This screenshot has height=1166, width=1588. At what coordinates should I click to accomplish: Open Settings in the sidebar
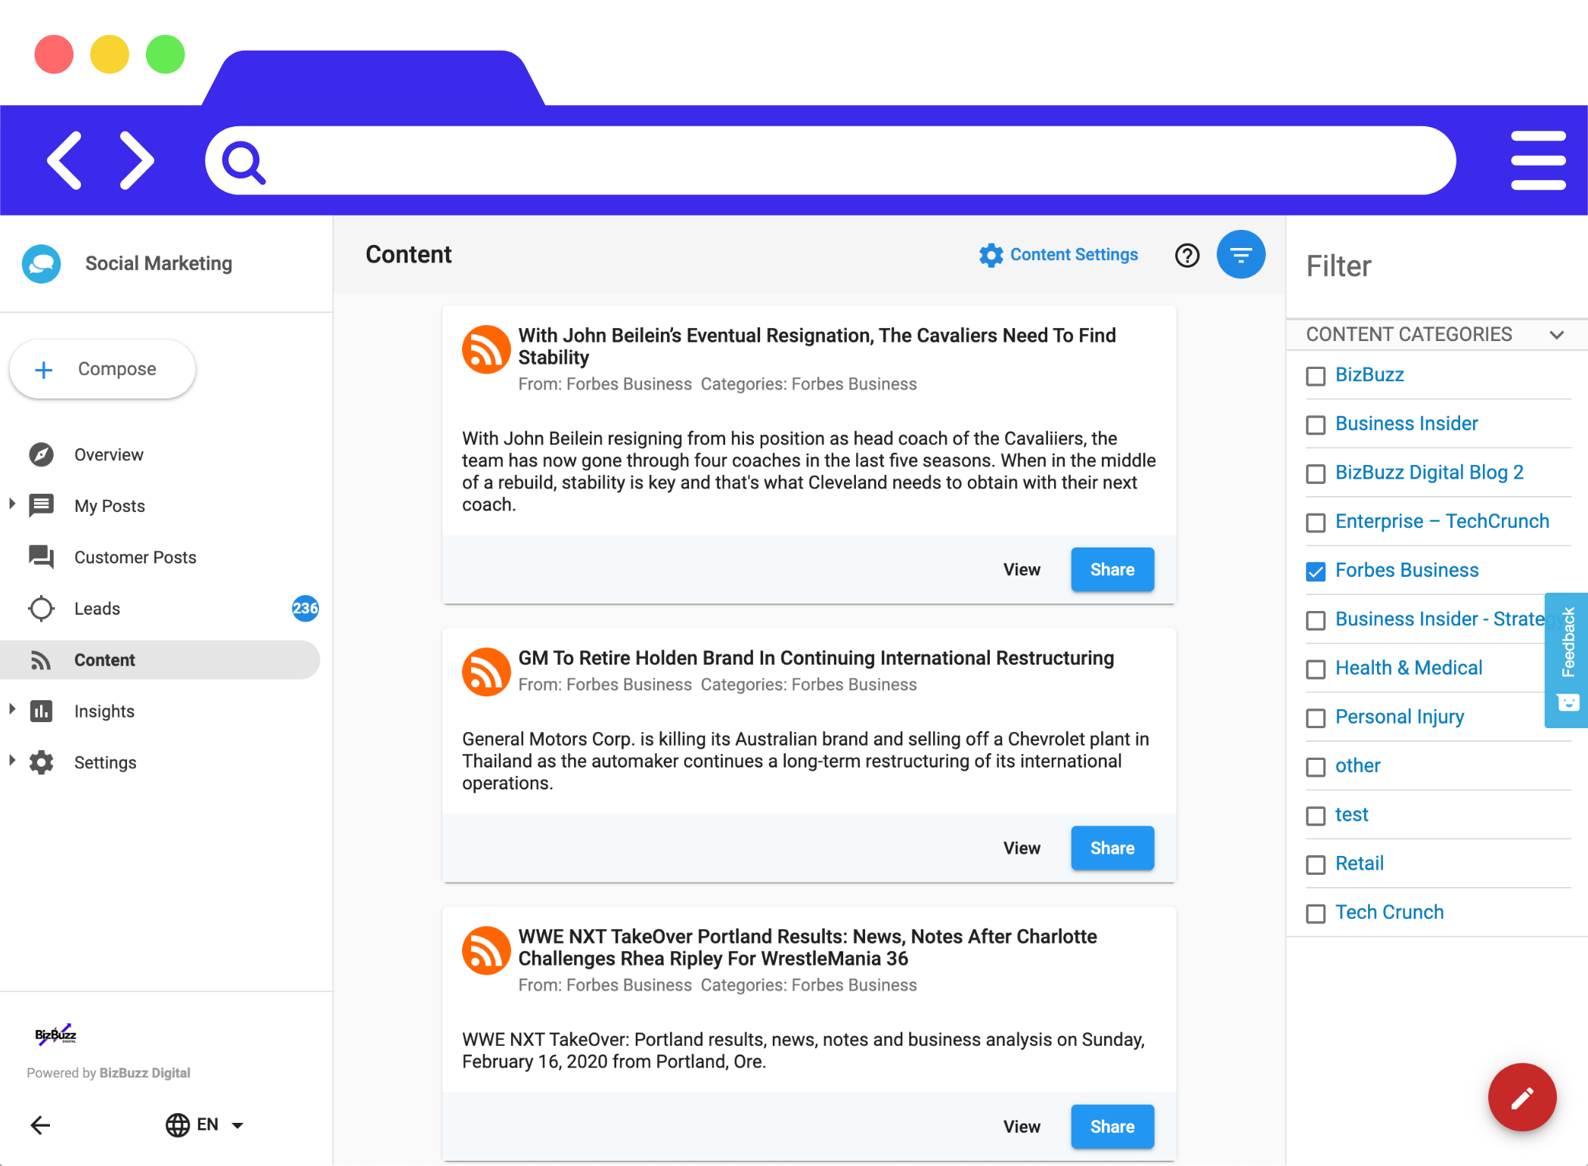click(x=160, y=763)
